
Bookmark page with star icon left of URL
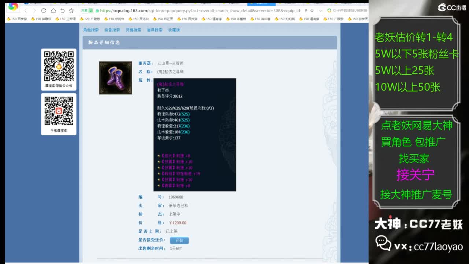[71, 11]
